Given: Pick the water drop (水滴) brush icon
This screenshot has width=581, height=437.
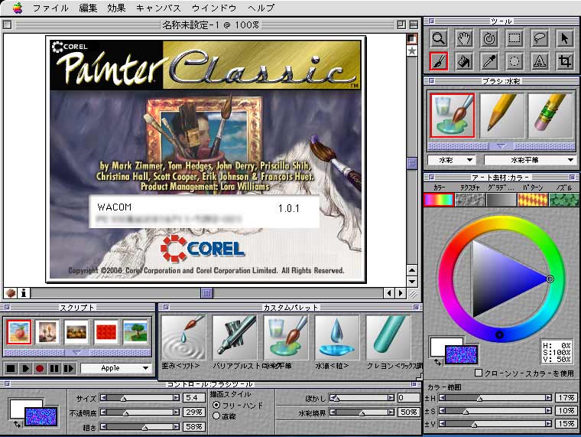Looking at the screenshot, I should [x=337, y=338].
